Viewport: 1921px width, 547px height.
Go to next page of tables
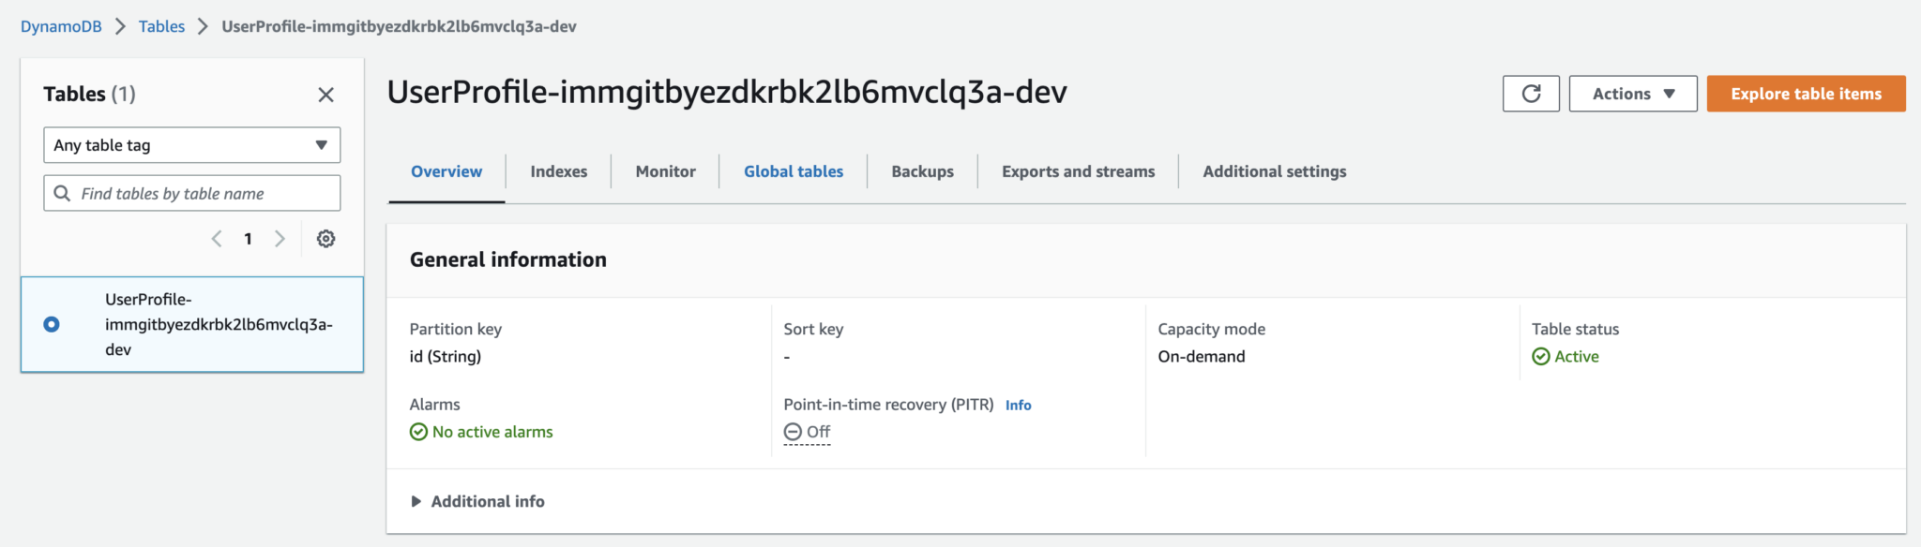click(280, 239)
